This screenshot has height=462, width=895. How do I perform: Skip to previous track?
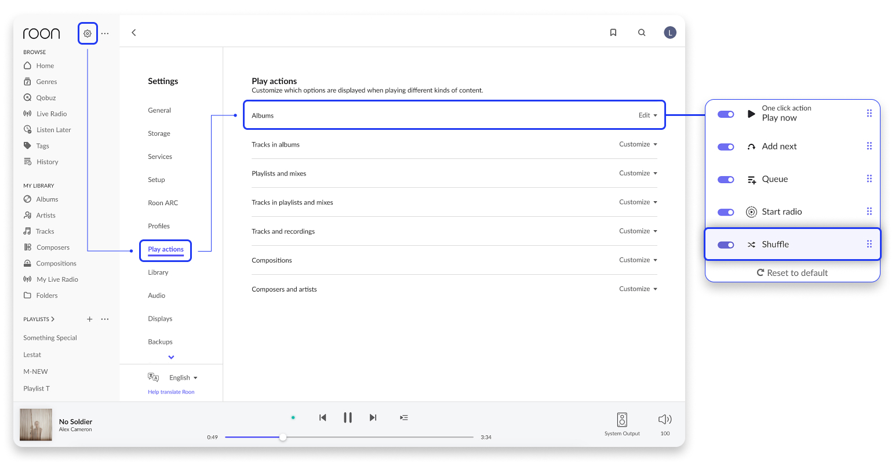pyautogui.click(x=323, y=417)
